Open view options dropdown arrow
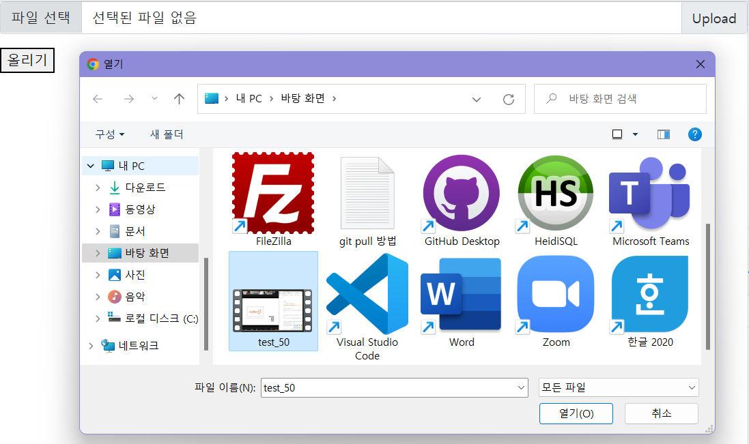This screenshot has height=444, width=749. [635, 134]
